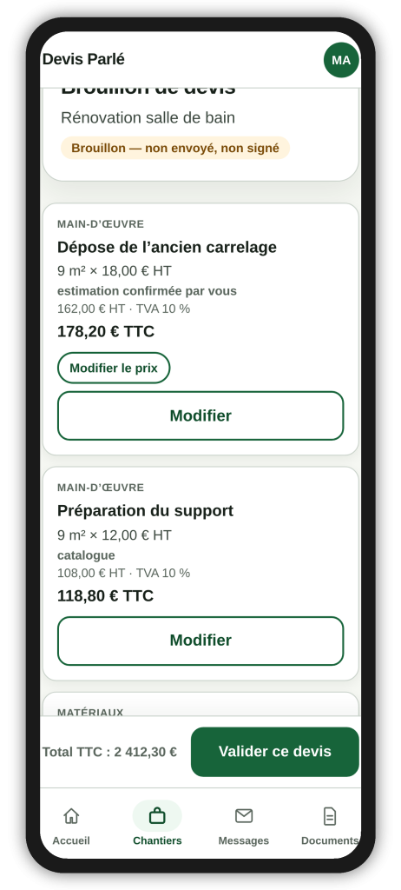
Task: Click Modifier under Dépose de l'ancien carrelage
Action: click(200, 415)
